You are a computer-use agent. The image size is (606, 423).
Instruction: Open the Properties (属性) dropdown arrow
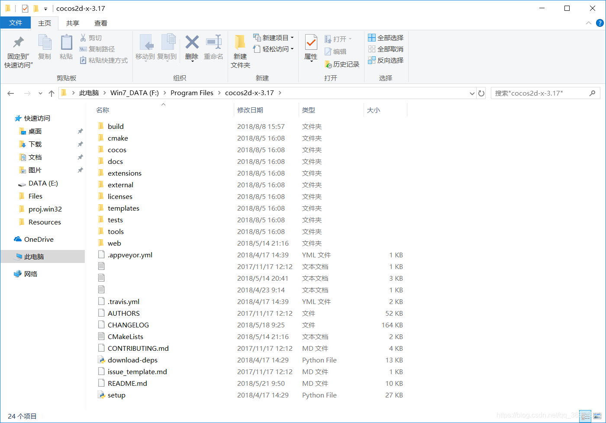click(x=311, y=62)
